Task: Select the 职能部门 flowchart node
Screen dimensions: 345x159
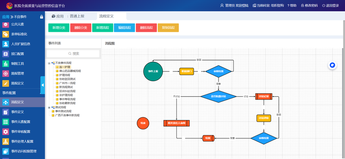Action: 187,71
